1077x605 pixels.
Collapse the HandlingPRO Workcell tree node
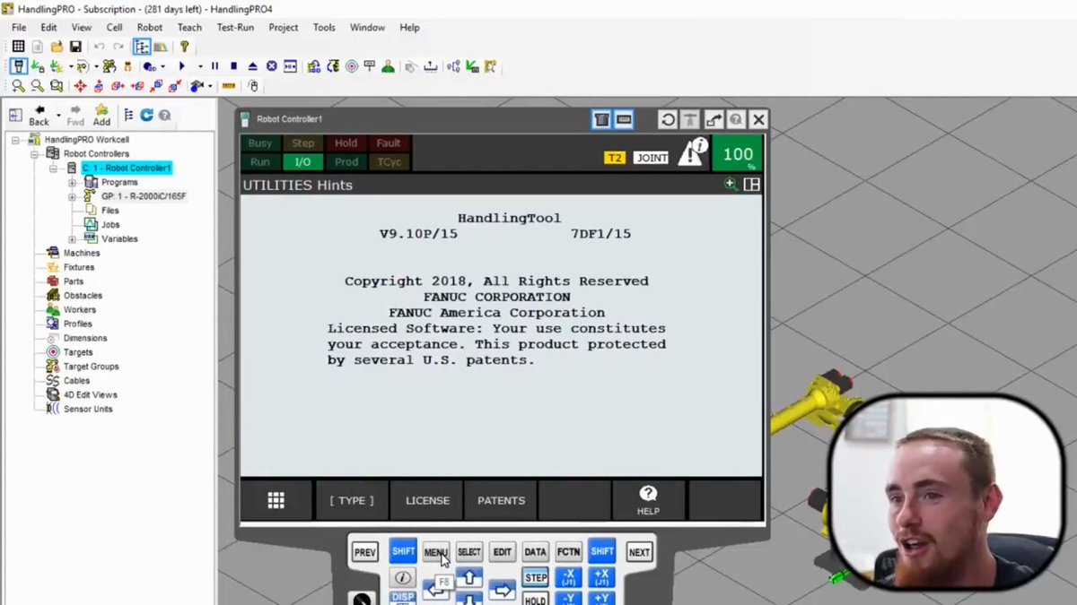point(15,140)
